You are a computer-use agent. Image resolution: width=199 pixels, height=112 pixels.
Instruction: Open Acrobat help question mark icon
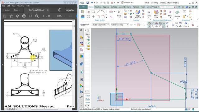[x=59, y=10]
